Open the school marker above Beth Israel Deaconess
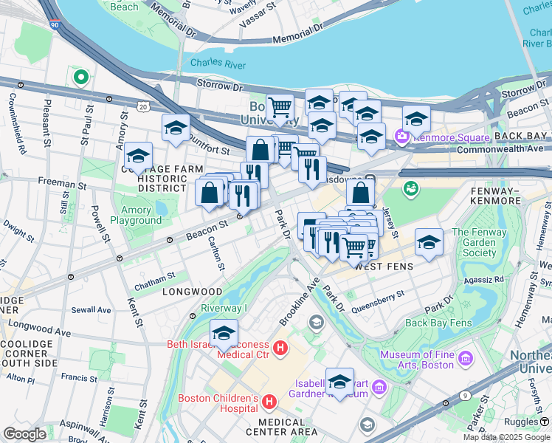The height and width of the screenshot is (443, 552). pyautogui.click(x=224, y=334)
